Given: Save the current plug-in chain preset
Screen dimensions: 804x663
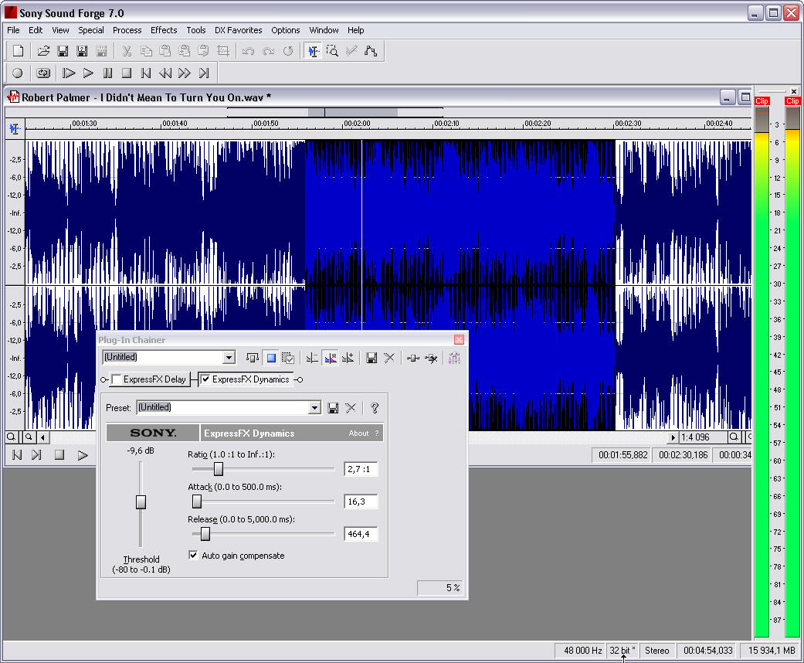Looking at the screenshot, I should pos(371,357).
